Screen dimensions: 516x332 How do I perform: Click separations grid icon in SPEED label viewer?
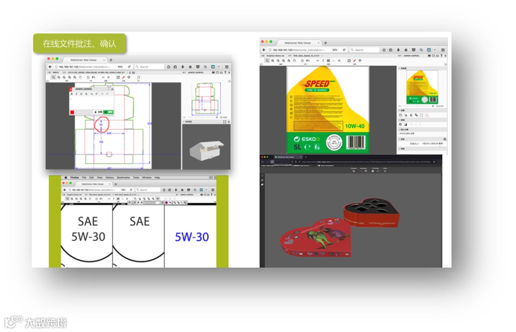[328, 61]
